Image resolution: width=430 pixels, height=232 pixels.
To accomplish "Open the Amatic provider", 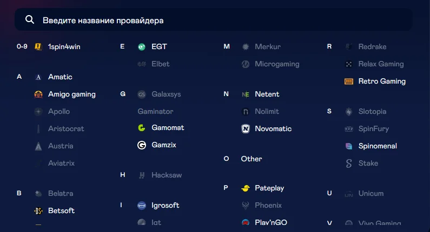I will tap(60, 77).
